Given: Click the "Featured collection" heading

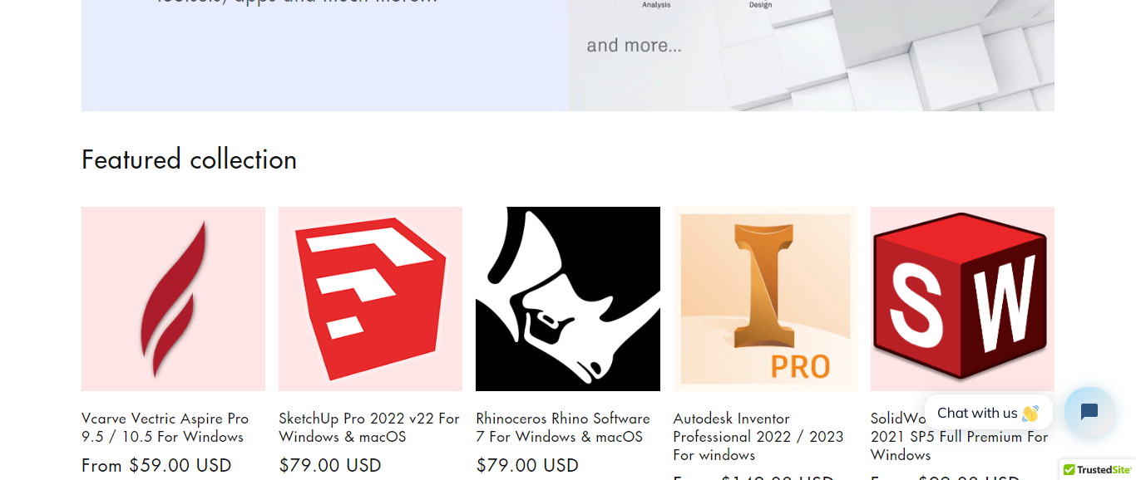Looking at the screenshot, I should 189,159.
